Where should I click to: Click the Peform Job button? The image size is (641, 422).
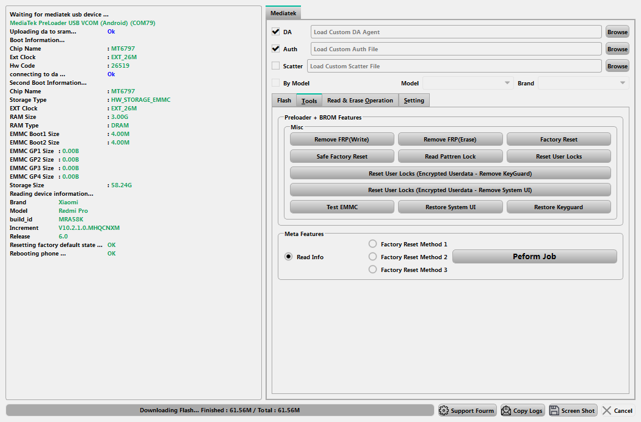[534, 257]
